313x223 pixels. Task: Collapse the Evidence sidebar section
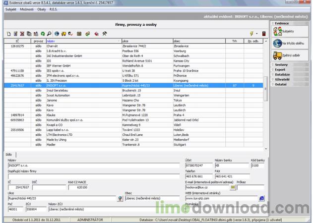click(x=290, y=23)
